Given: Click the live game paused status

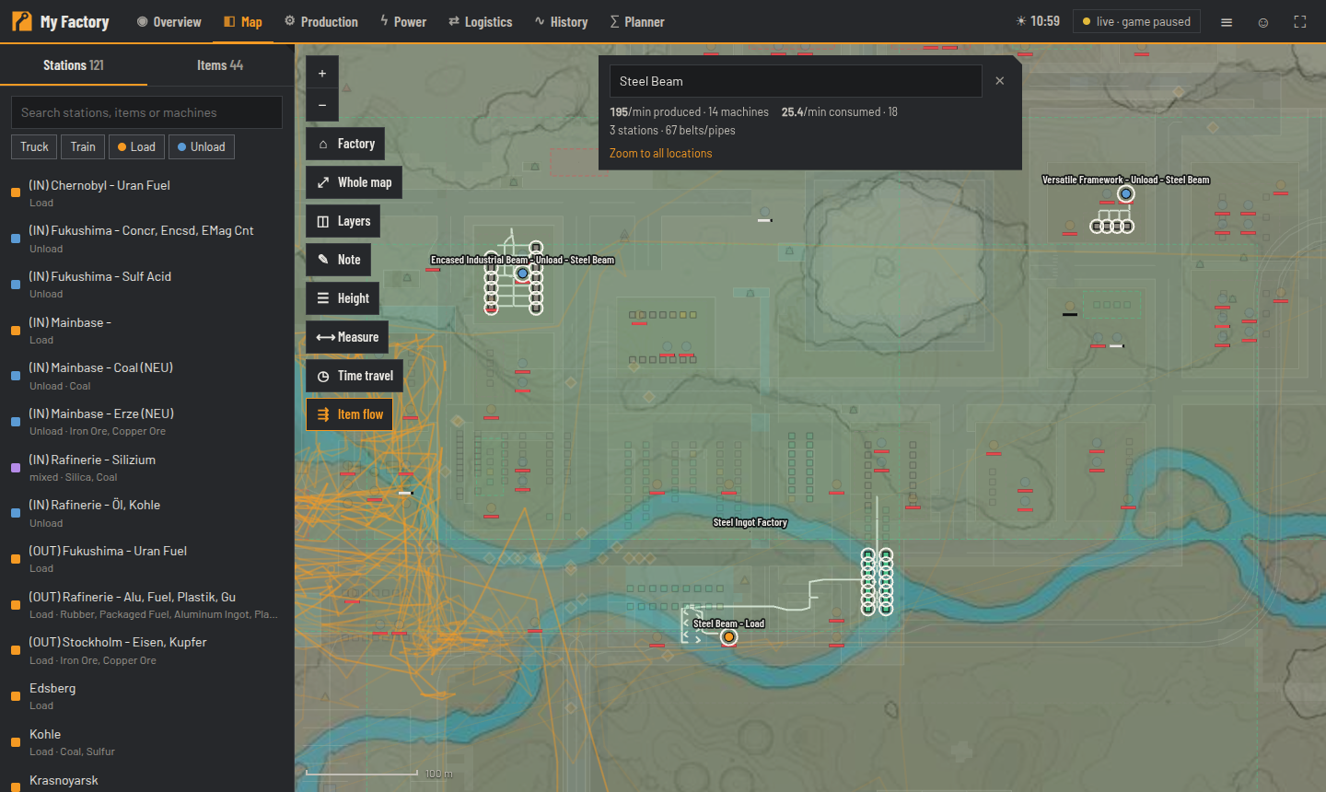Looking at the screenshot, I should click(1136, 21).
